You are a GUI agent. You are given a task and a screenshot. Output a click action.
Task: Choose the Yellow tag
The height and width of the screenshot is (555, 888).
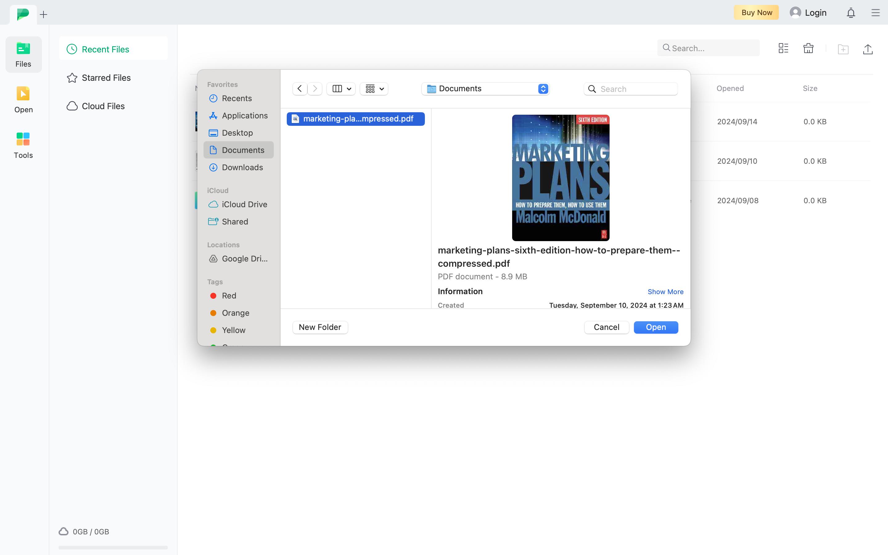pos(239,330)
